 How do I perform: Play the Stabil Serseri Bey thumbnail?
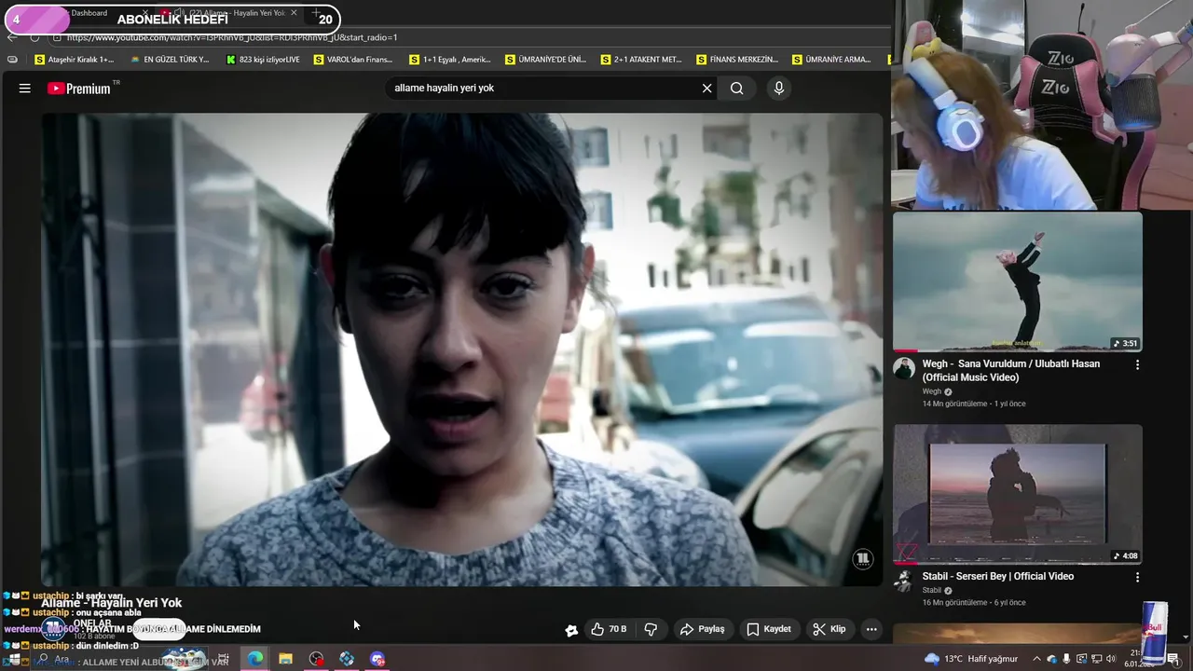point(1018,495)
